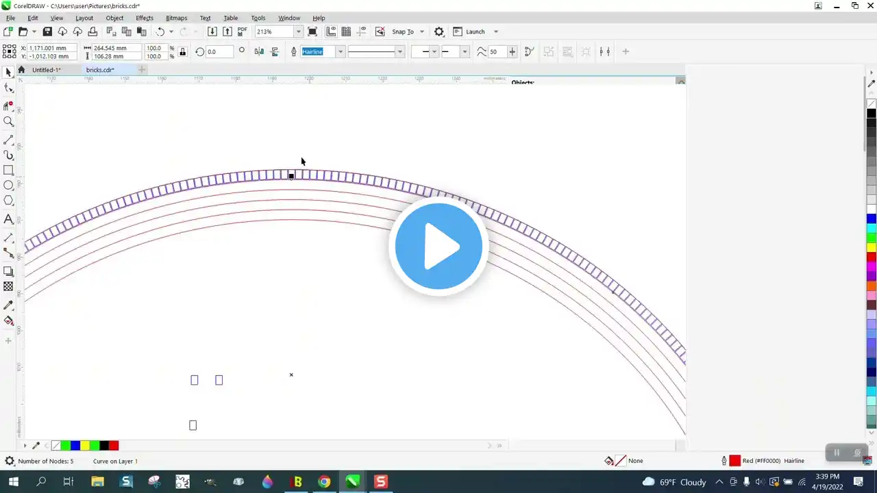Choose the Text tool
The image size is (877, 493).
9,219
